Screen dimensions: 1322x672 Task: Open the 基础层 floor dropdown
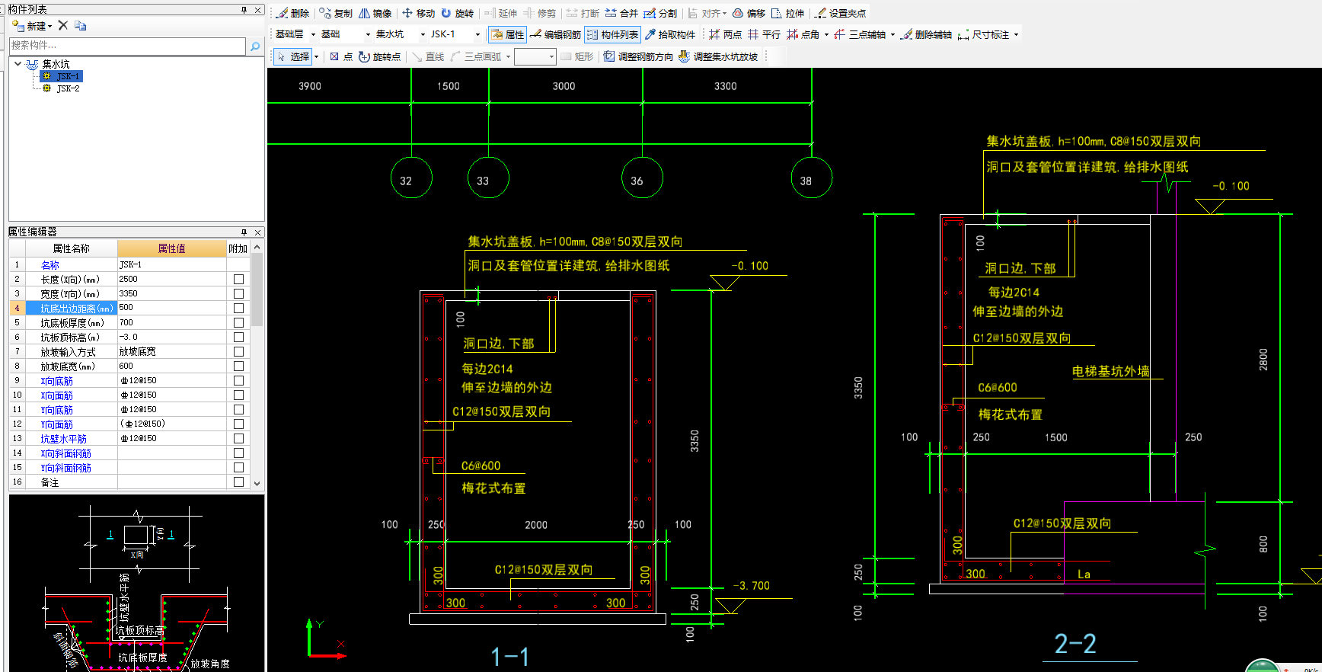[295, 34]
